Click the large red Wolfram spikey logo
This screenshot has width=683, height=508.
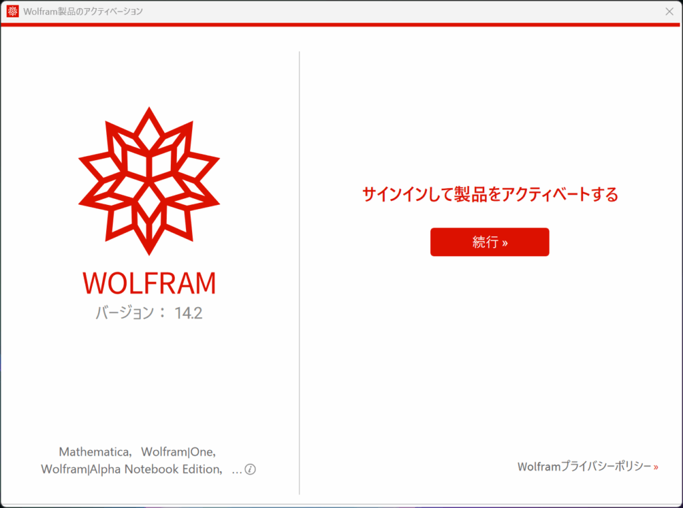point(149,180)
